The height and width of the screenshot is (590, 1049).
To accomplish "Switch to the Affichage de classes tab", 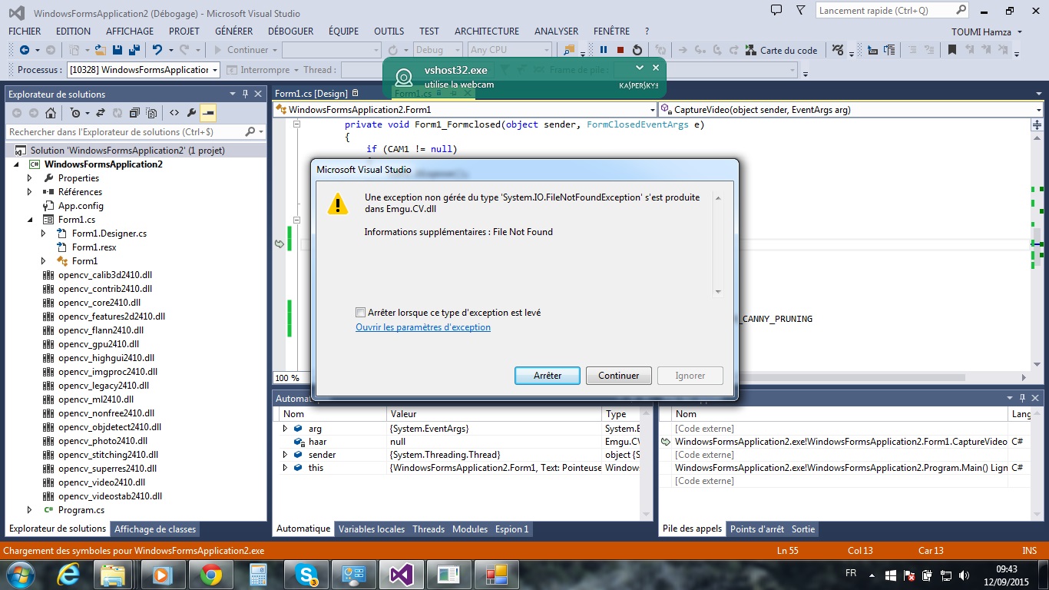I will click(155, 529).
